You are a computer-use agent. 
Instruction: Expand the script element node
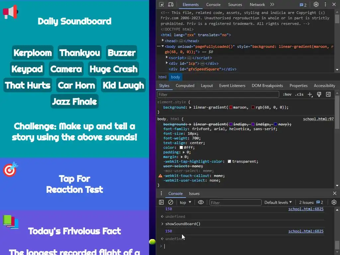[x=167, y=57]
